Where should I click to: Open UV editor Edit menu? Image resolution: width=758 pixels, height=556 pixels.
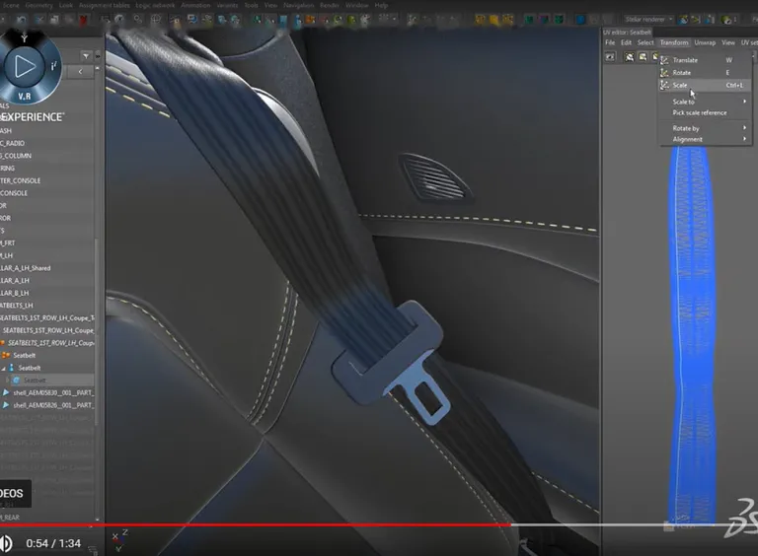(x=626, y=42)
